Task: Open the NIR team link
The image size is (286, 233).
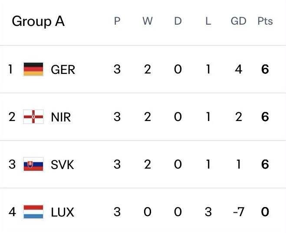Action: pos(61,117)
